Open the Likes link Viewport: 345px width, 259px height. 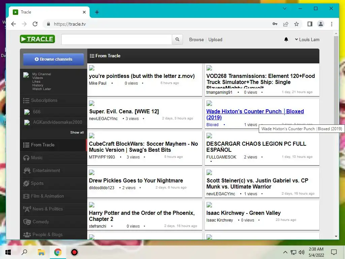click(x=36, y=82)
